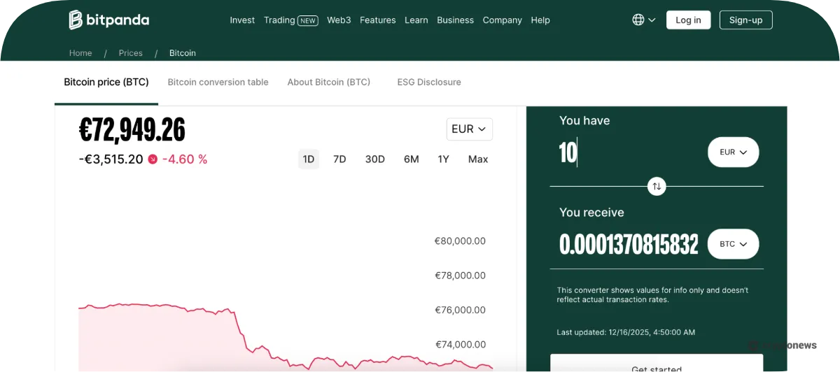The image size is (840, 372).
Task: Switch to About Bitcoin (BTC) tab
Action: tap(329, 82)
